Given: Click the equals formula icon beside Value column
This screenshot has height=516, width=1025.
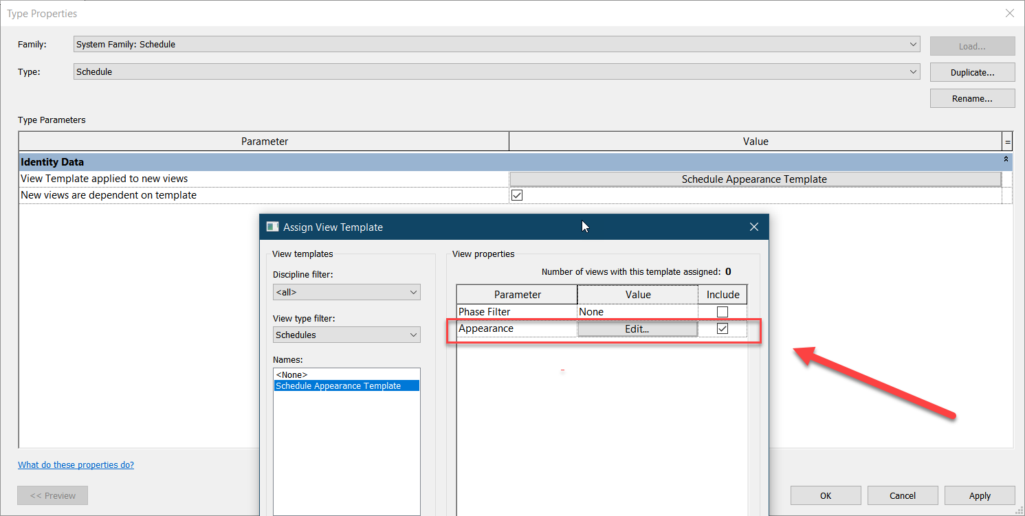Looking at the screenshot, I should pyautogui.click(x=1007, y=141).
